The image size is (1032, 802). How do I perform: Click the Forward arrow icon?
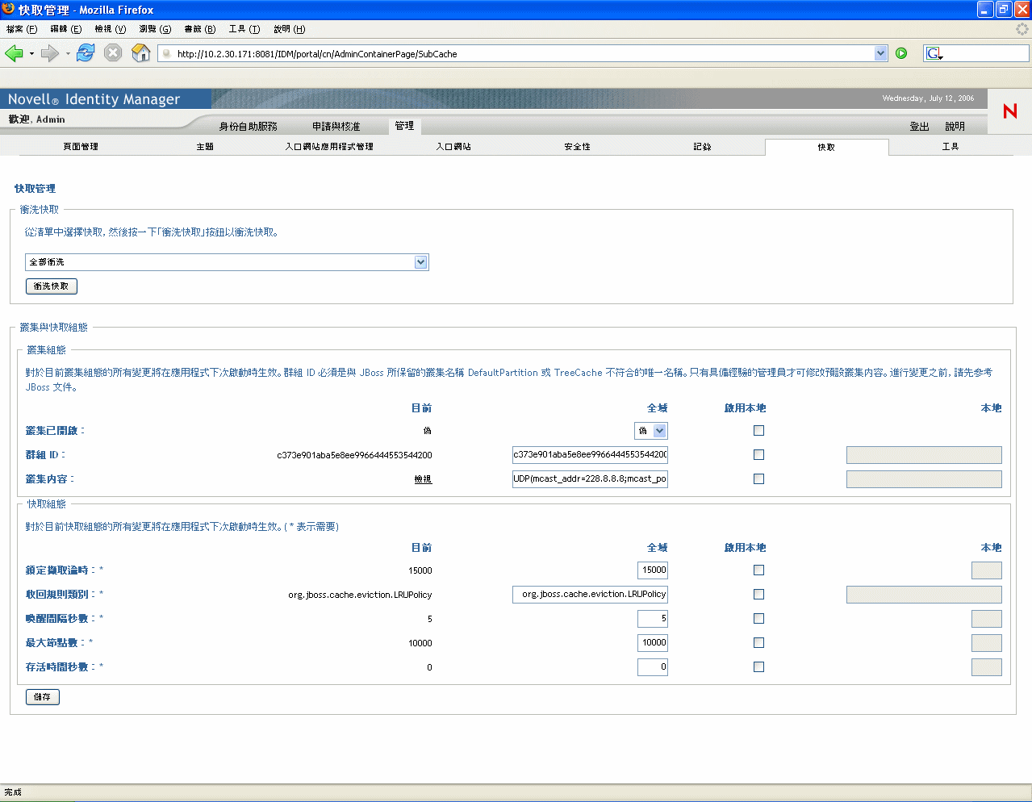pos(50,53)
